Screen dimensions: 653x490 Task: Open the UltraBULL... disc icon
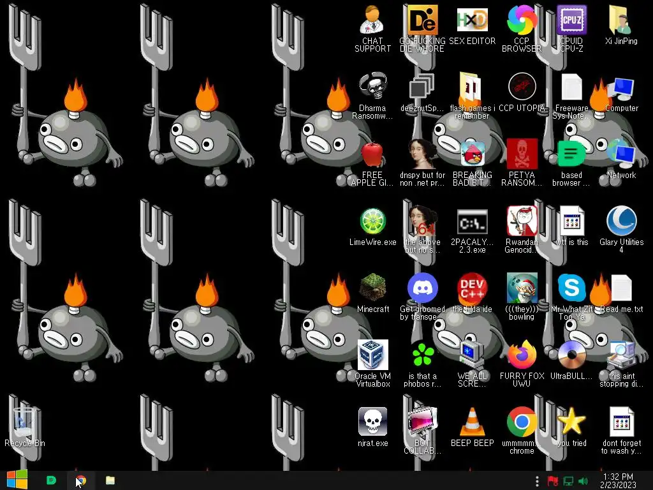click(x=571, y=355)
